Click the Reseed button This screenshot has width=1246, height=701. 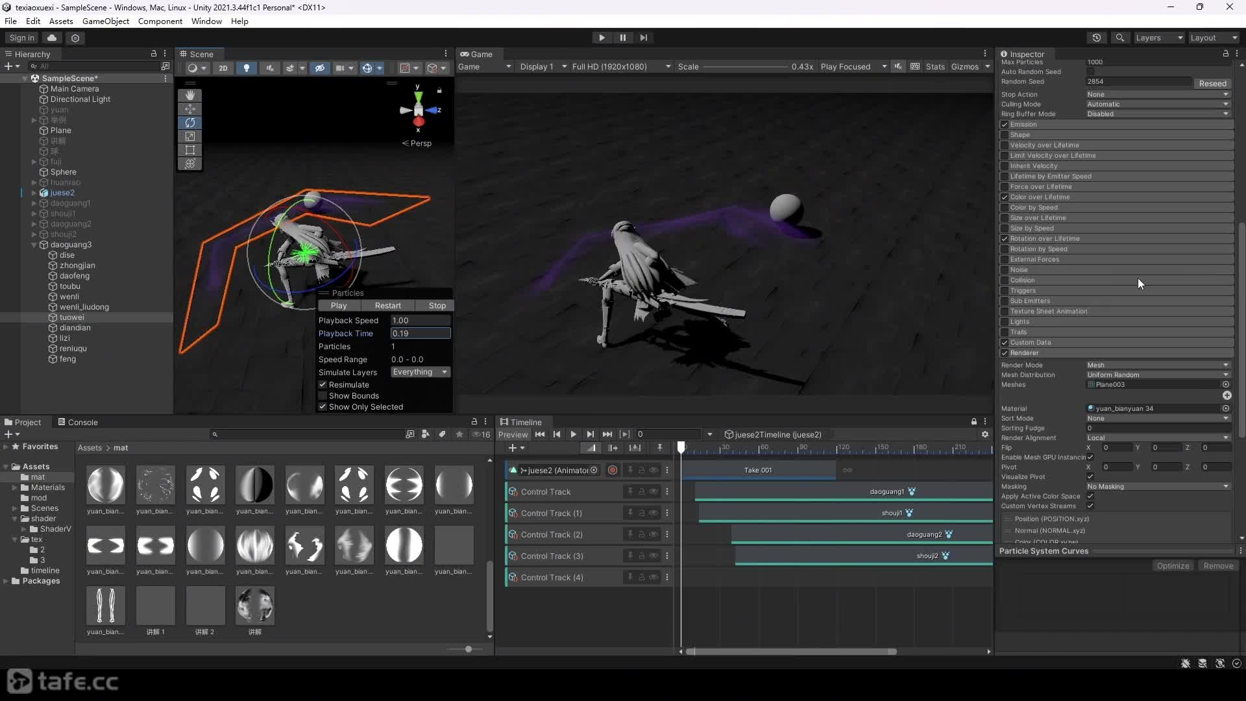pos(1212,83)
